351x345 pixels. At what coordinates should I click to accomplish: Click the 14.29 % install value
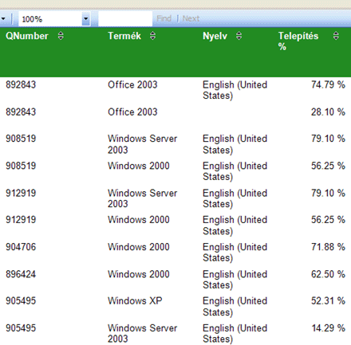pos(328,327)
